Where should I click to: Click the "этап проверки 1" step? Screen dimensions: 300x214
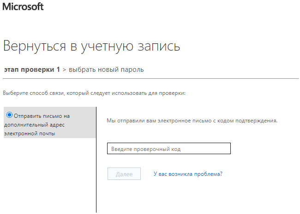(x=32, y=69)
